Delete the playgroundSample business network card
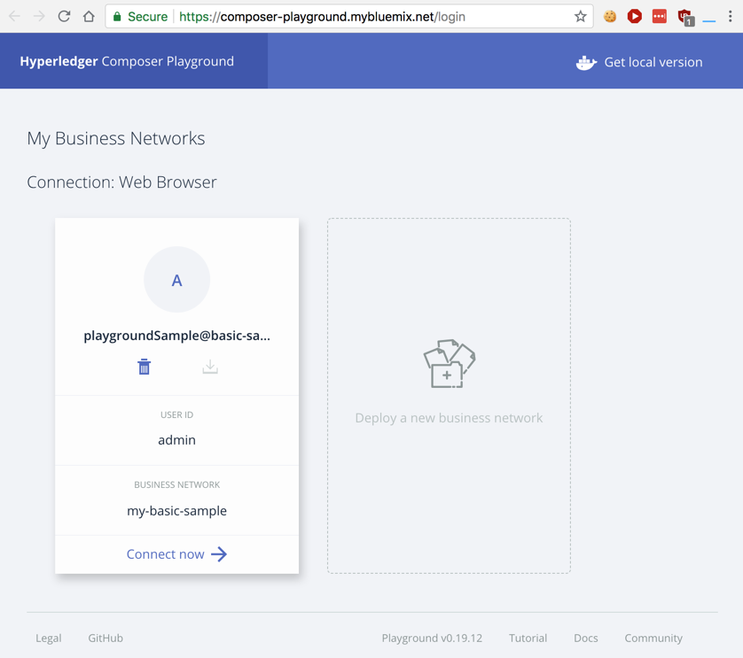 pyautogui.click(x=144, y=367)
